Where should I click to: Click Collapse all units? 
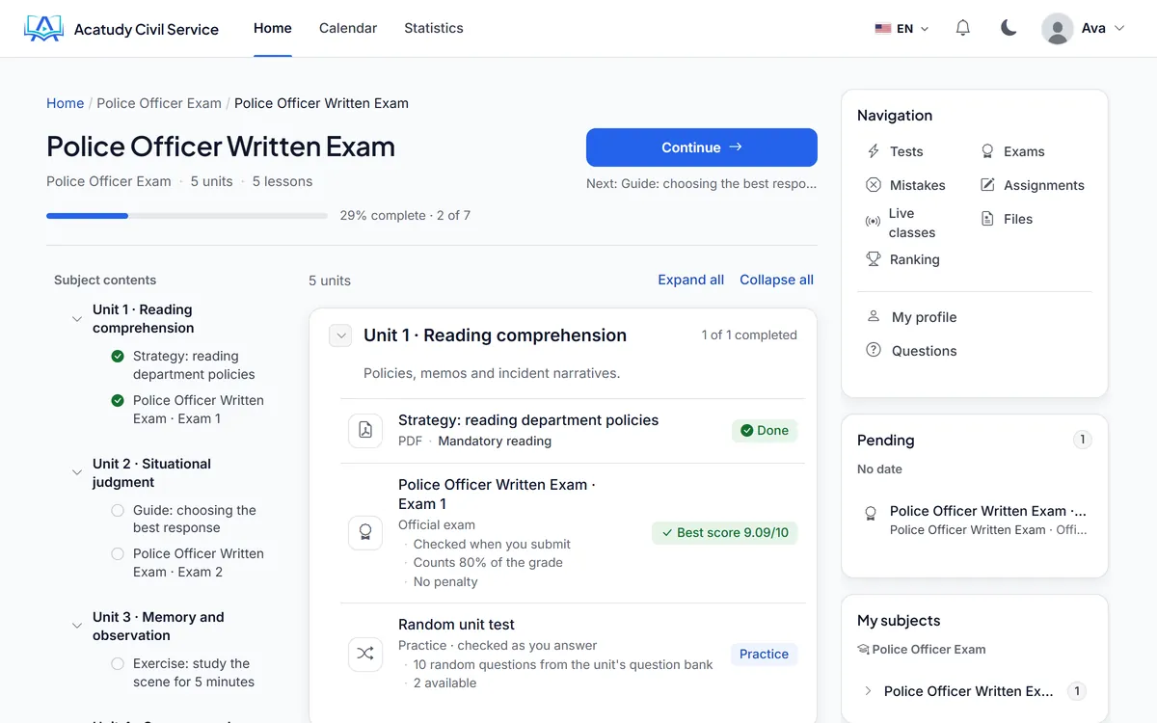click(x=776, y=280)
